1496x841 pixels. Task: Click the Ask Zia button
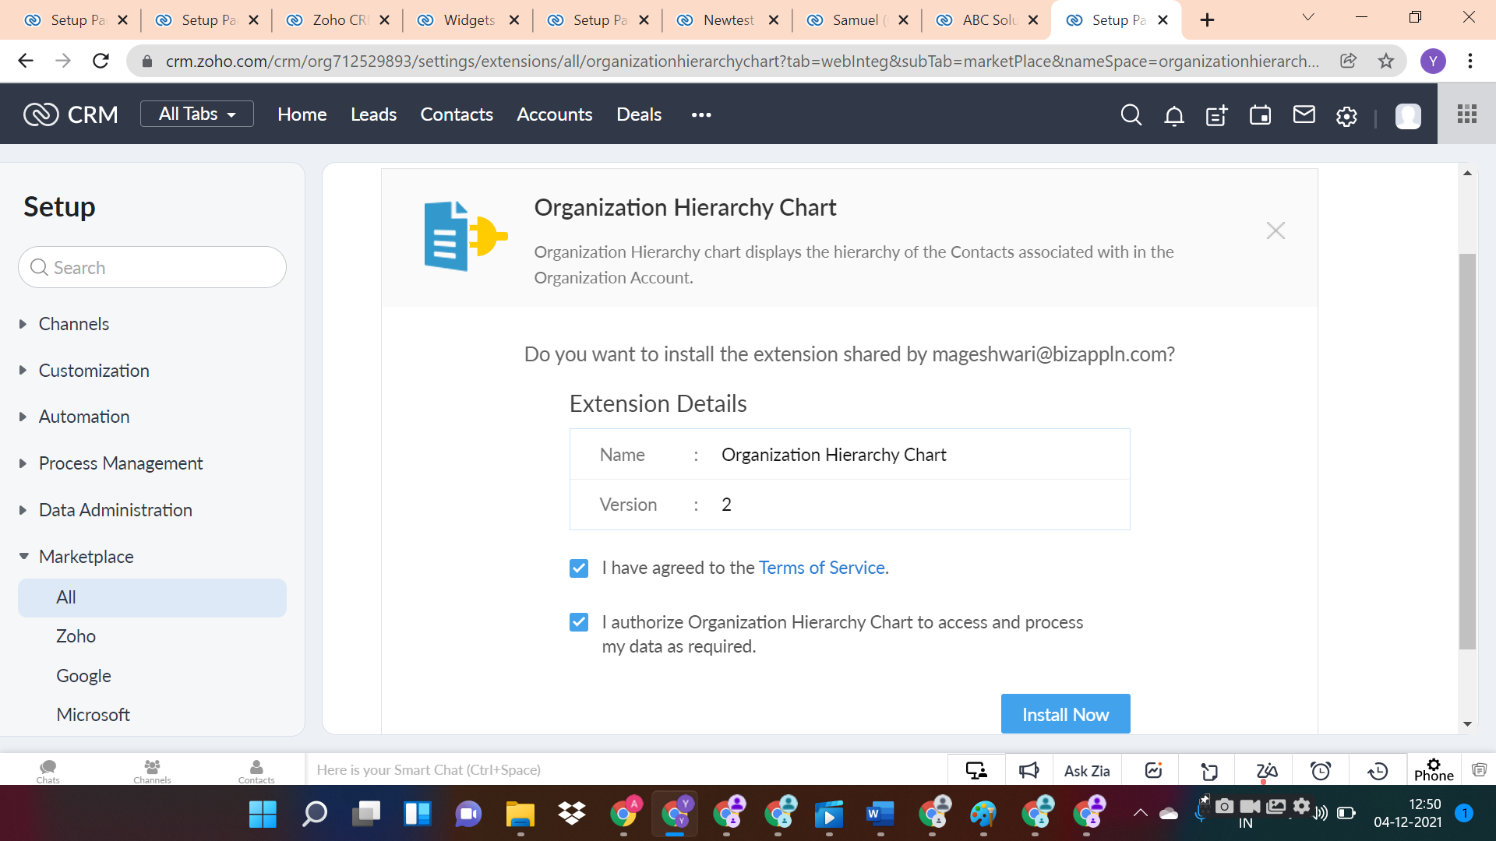[x=1087, y=771]
